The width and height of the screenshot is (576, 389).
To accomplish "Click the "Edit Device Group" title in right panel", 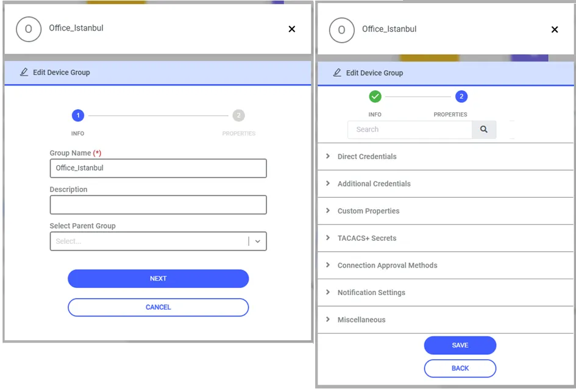I will pos(374,73).
